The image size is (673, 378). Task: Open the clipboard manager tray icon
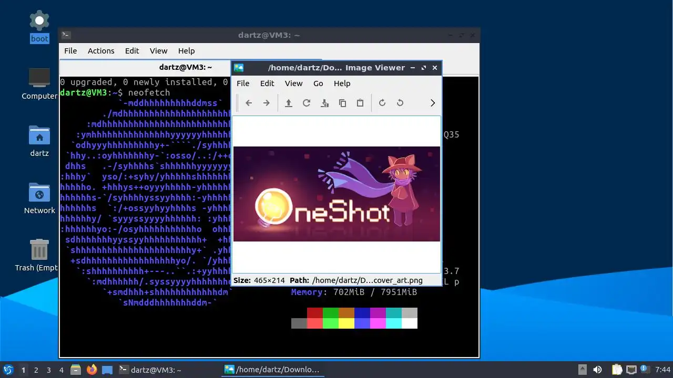pos(617,370)
